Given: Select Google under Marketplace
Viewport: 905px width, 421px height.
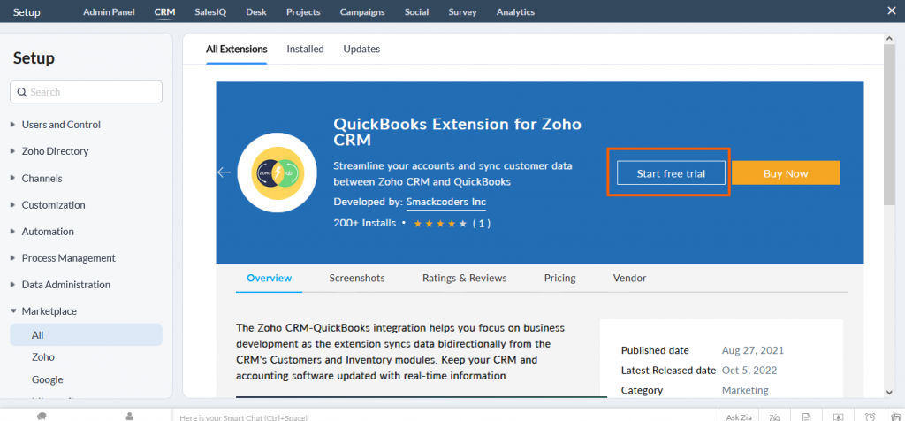Looking at the screenshot, I should pos(48,379).
